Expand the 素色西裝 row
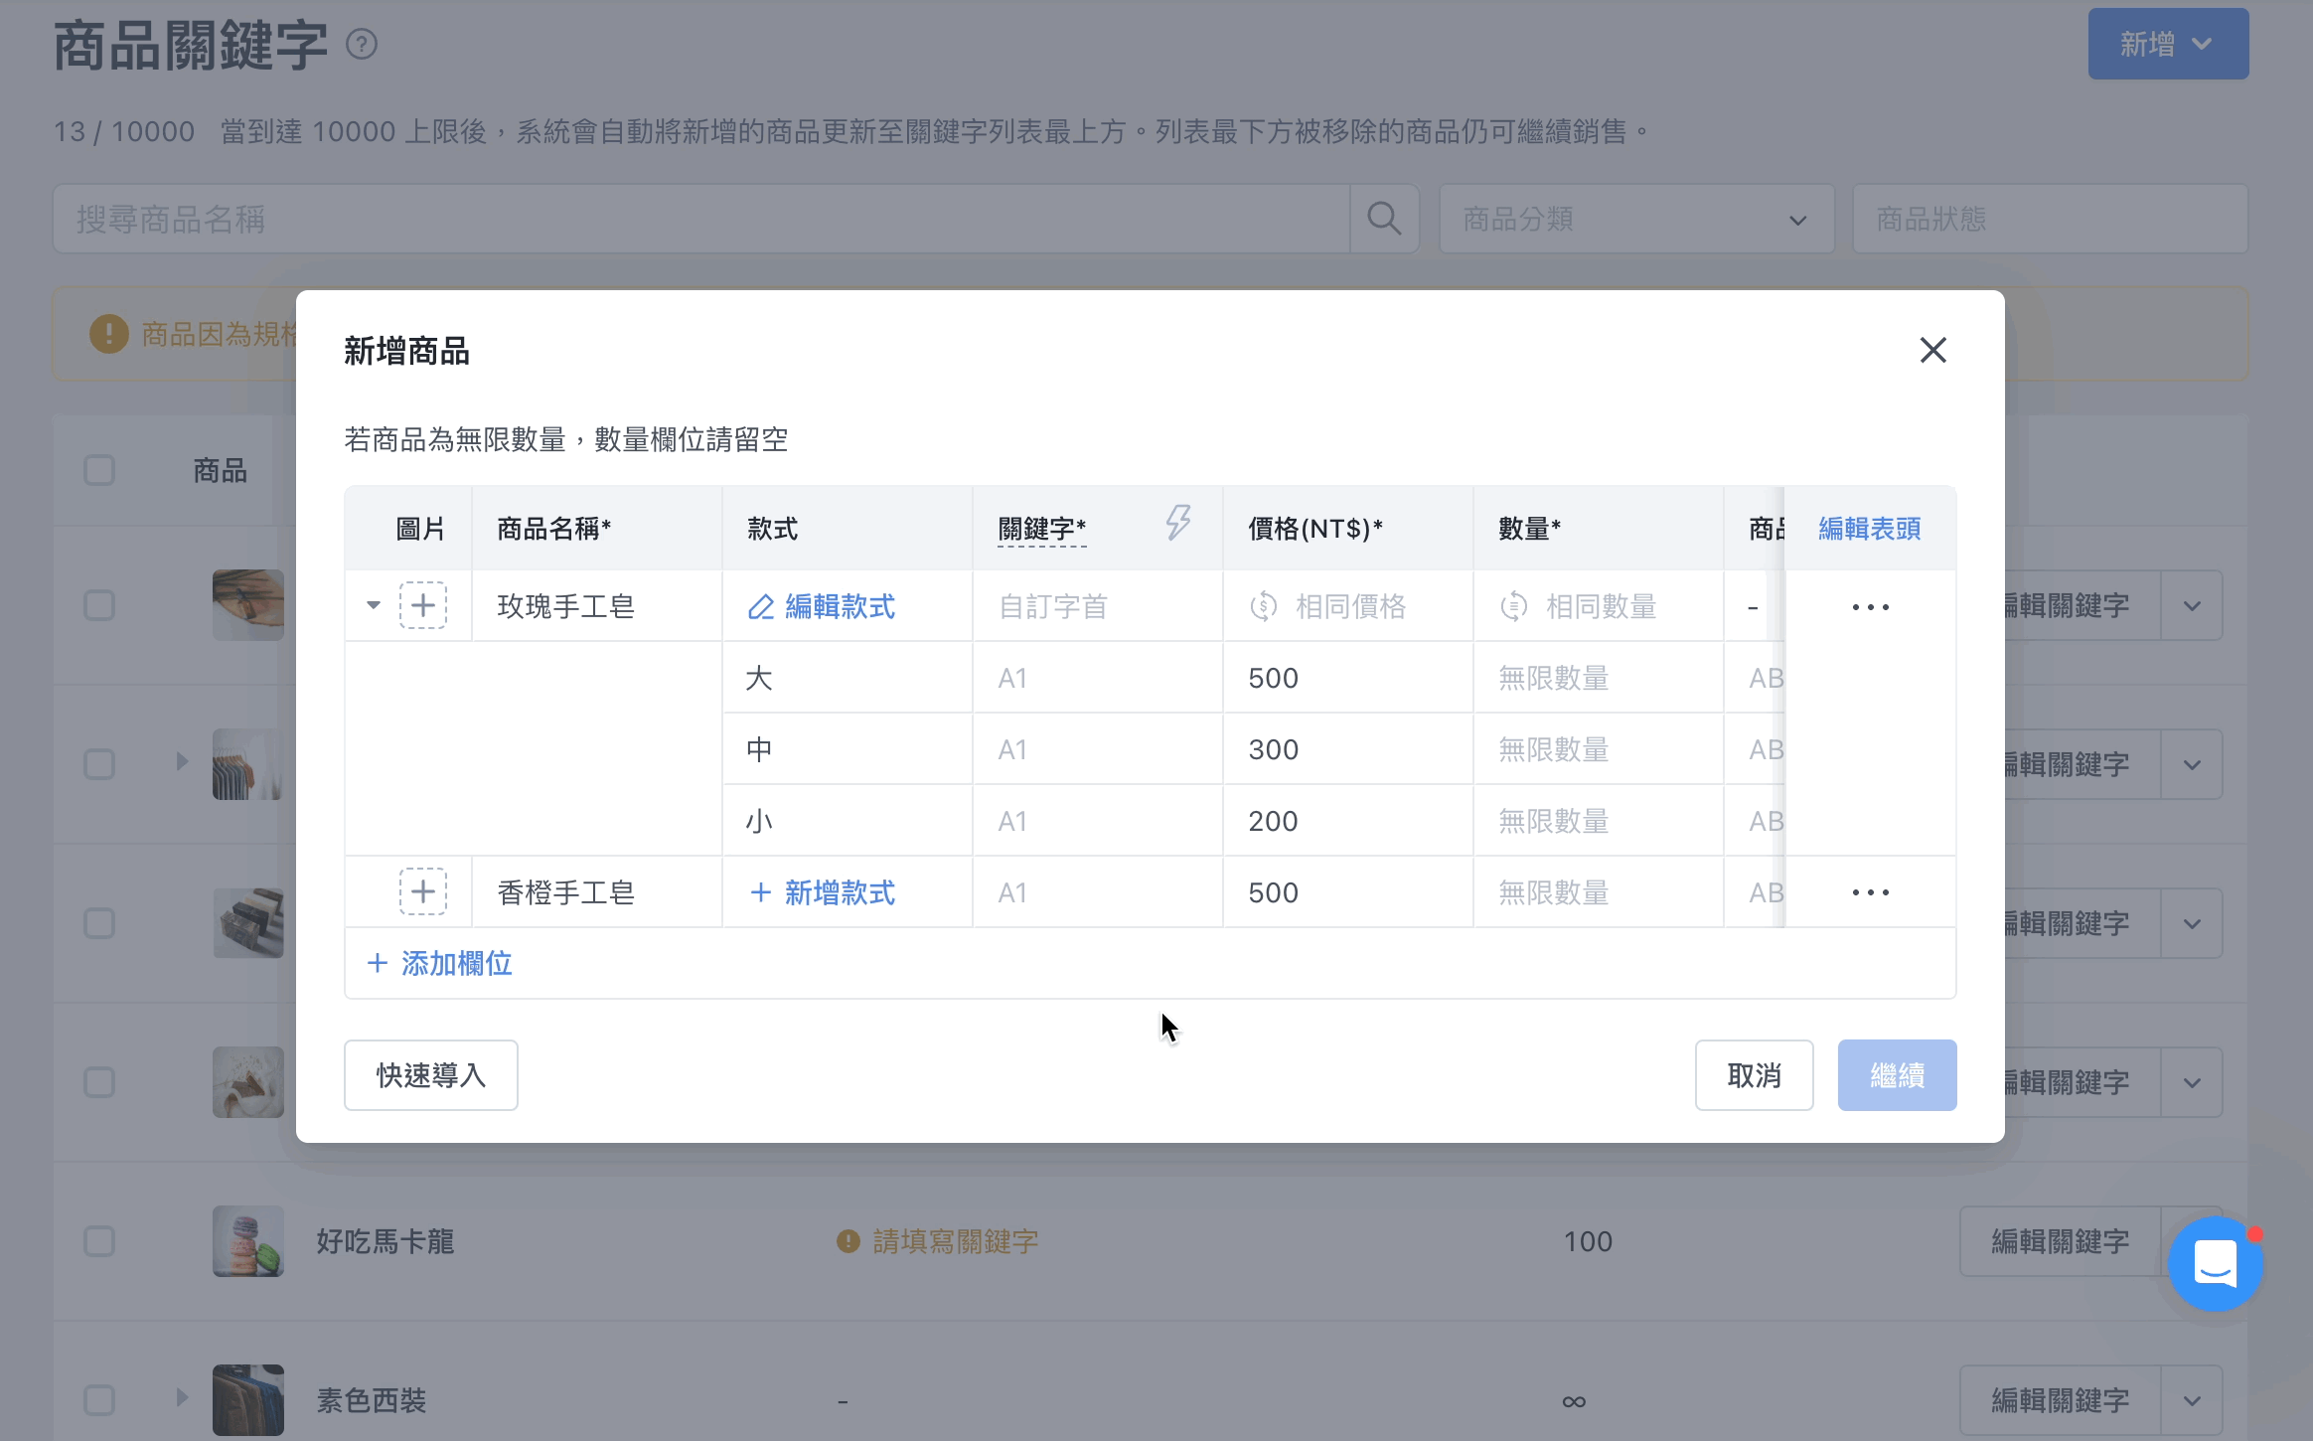The width and height of the screenshot is (2313, 1441). (x=182, y=1397)
